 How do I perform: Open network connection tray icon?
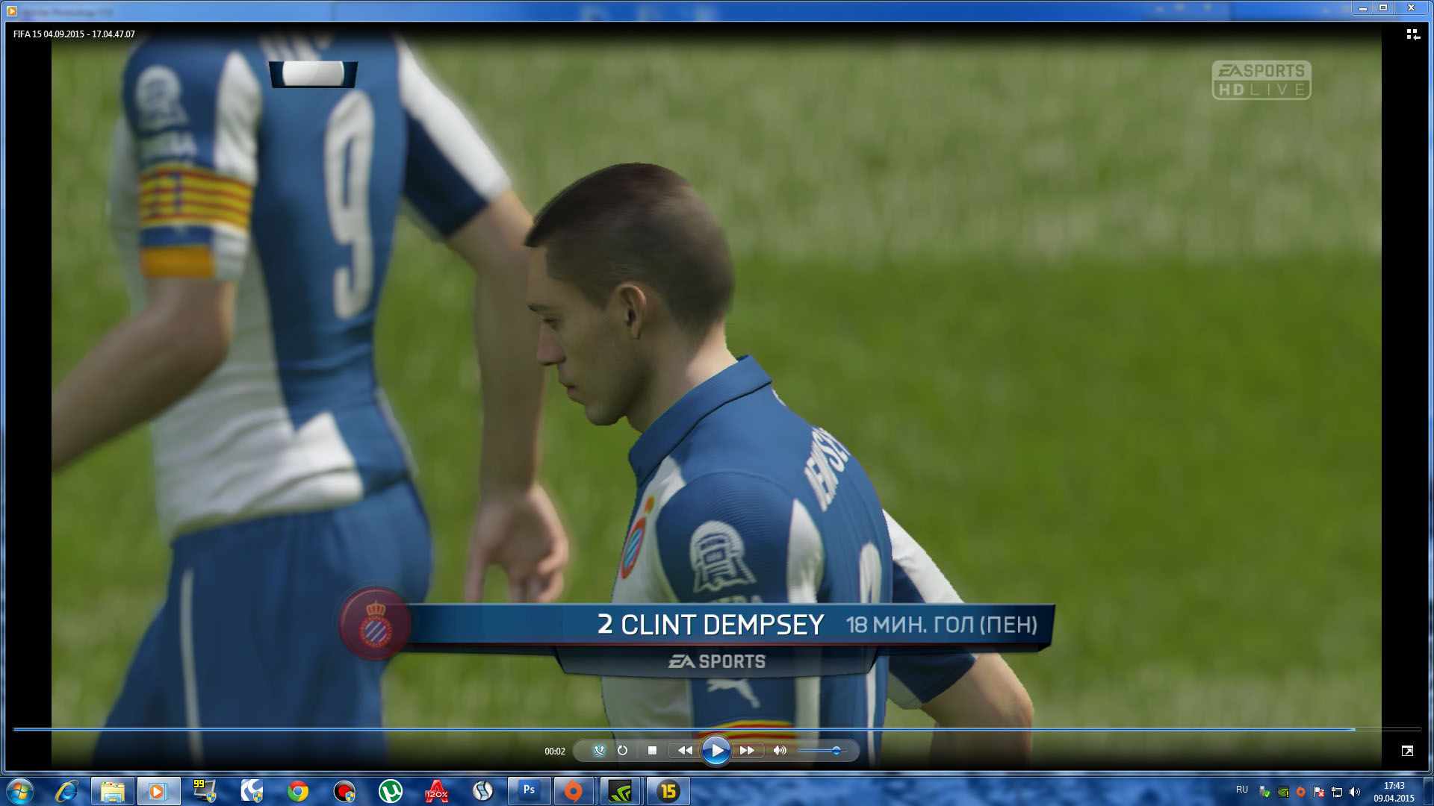1337,792
